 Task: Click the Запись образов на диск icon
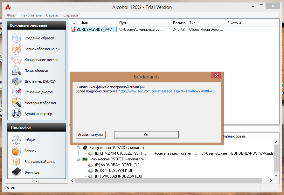click(17, 49)
